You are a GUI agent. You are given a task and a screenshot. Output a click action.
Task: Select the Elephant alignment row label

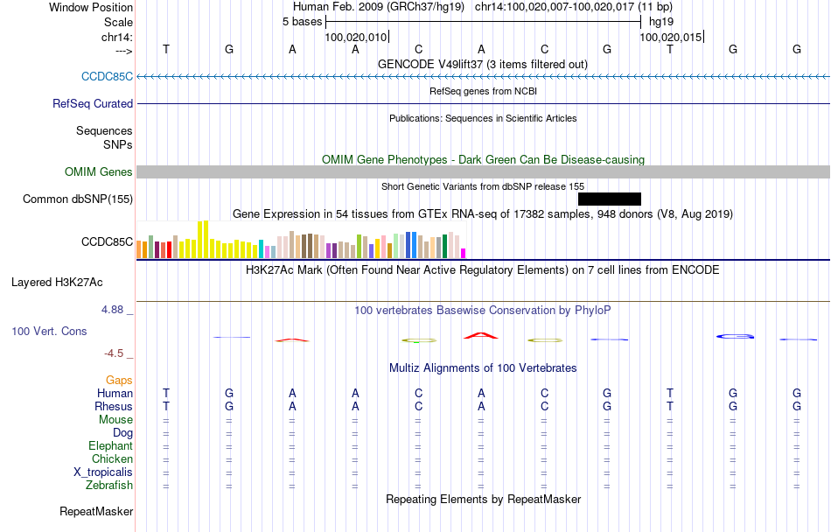[110, 445]
